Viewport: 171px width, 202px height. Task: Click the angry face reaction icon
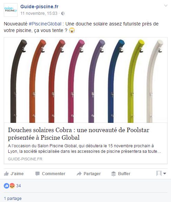[x=12, y=186]
